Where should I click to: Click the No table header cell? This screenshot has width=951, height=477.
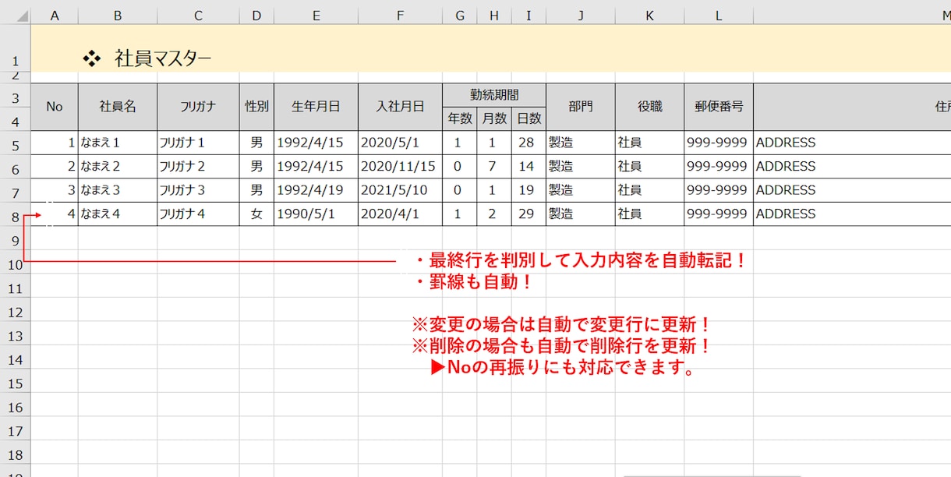click(54, 107)
